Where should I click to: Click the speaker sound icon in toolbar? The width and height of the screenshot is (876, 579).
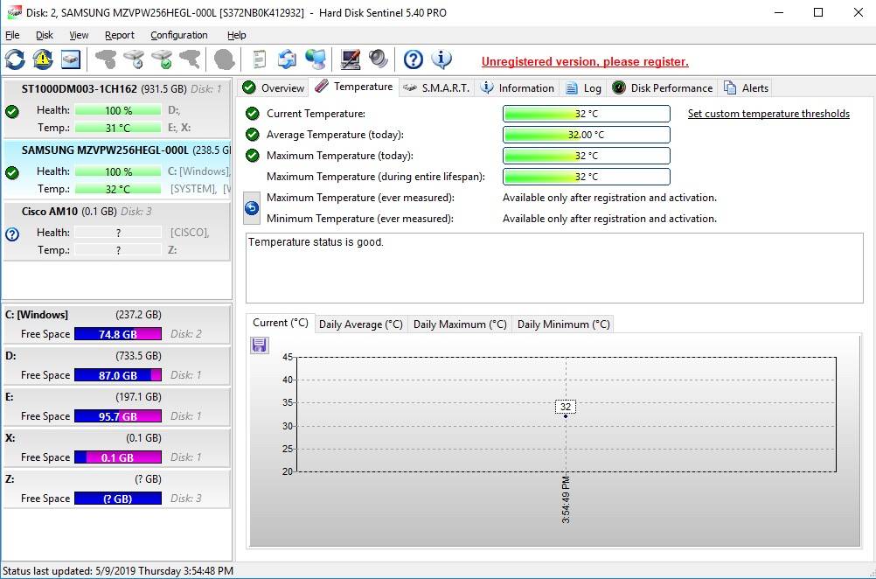[x=378, y=59]
